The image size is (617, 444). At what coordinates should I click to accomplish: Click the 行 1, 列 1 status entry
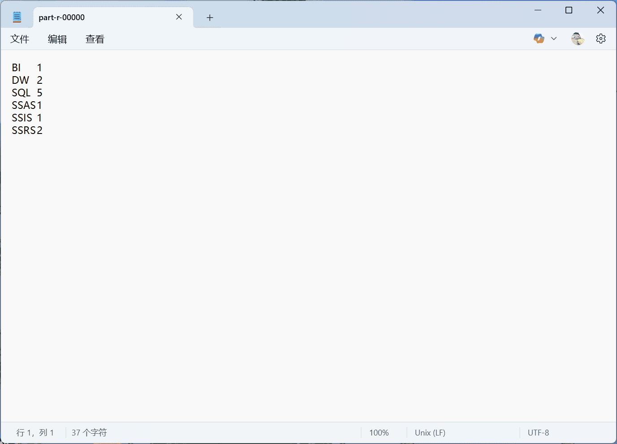[35, 432]
